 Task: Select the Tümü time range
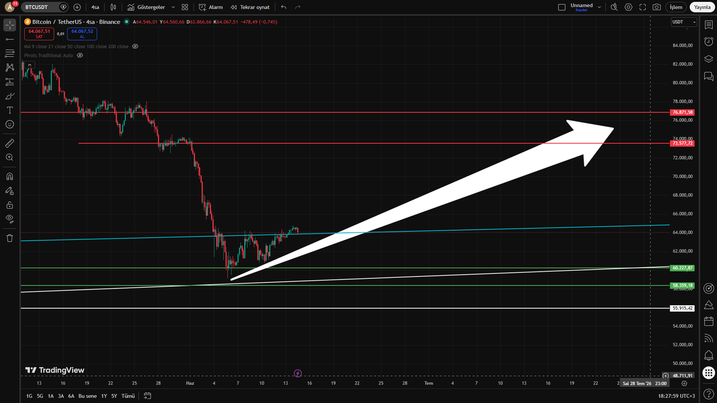pyautogui.click(x=128, y=396)
